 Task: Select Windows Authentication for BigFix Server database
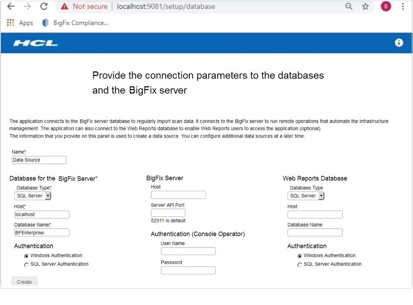coord(27,256)
